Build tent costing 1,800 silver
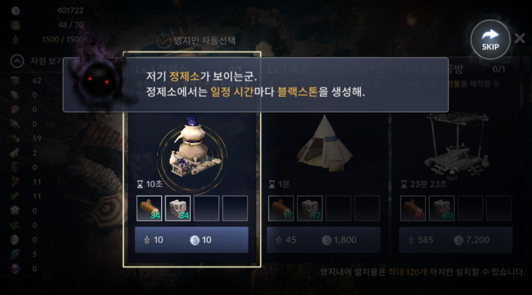 click(323, 240)
